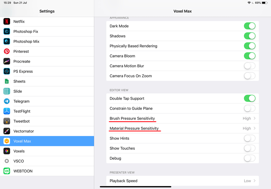Tap the Wi-Fi status icon
Image resolution: width=271 pixels, height=189 pixels.
tap(249, 3)
